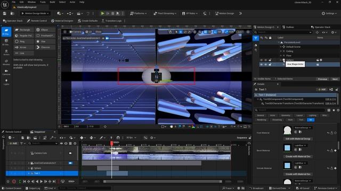Jump to sequence start in transport controls
341x191 pixels.
25,181
